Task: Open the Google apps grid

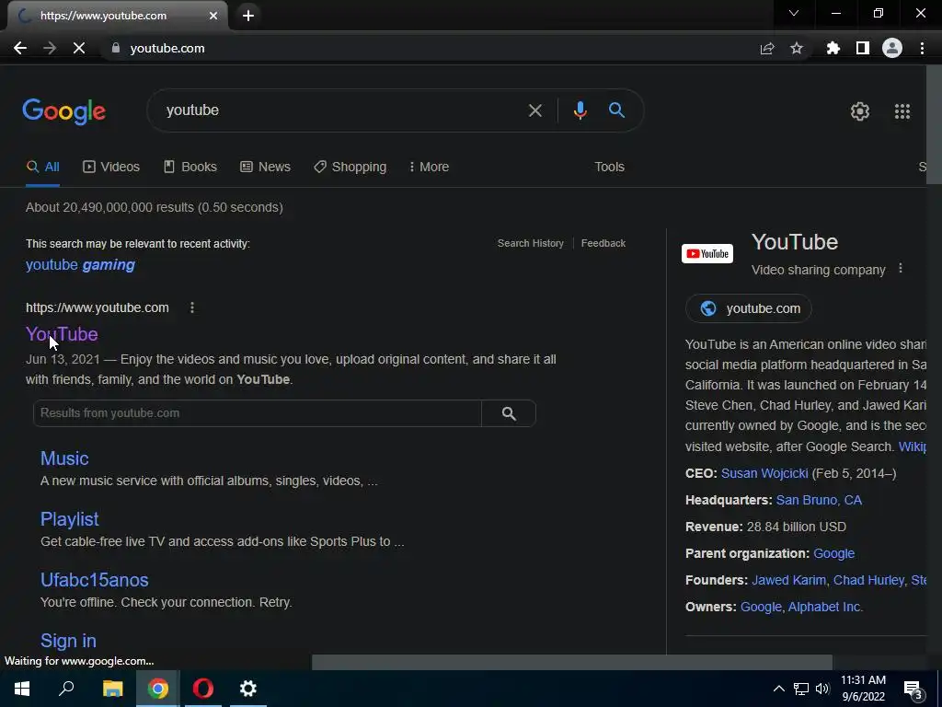Action: (902, 111)
